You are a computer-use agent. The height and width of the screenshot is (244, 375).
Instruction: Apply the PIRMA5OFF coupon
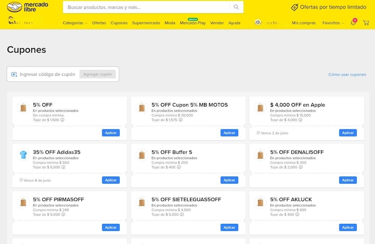tap(110, 227)
